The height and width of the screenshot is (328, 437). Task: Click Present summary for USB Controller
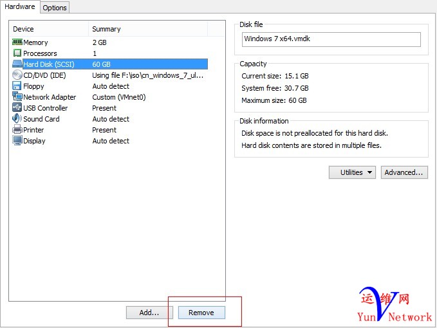pos(104,108)
